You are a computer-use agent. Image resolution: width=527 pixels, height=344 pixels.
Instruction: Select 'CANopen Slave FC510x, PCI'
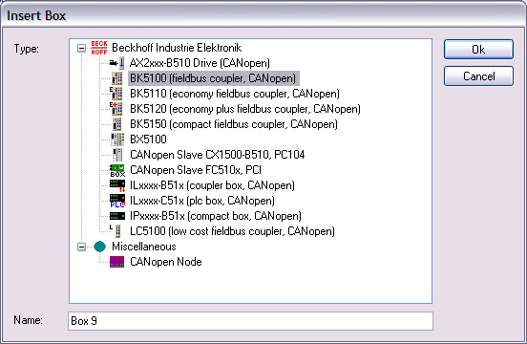pyautogui.click(x=196, y=170)
